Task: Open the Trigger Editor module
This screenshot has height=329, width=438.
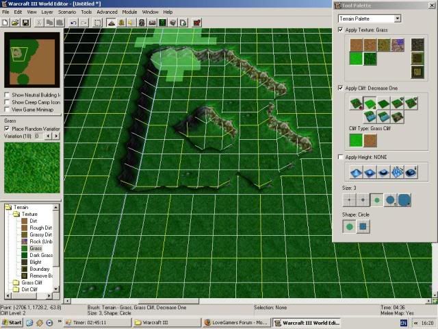Action: (121, 23)
